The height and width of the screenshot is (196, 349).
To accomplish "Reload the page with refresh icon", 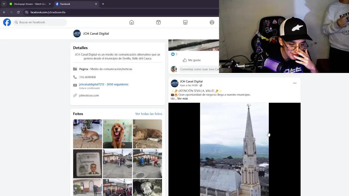I will pos(18,12).
